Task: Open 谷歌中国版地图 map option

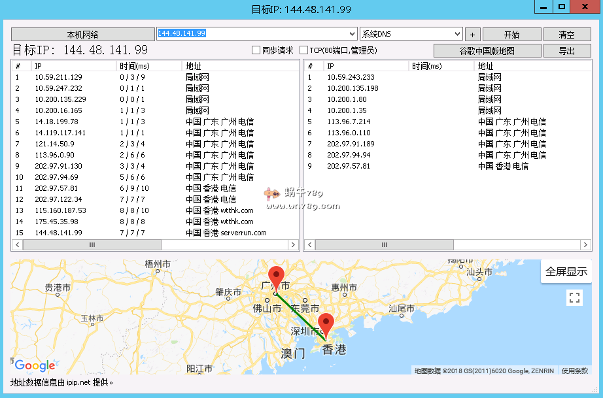Action: (487, 51)
